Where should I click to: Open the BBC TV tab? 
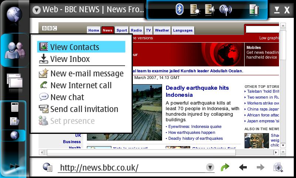click(148, 30)
